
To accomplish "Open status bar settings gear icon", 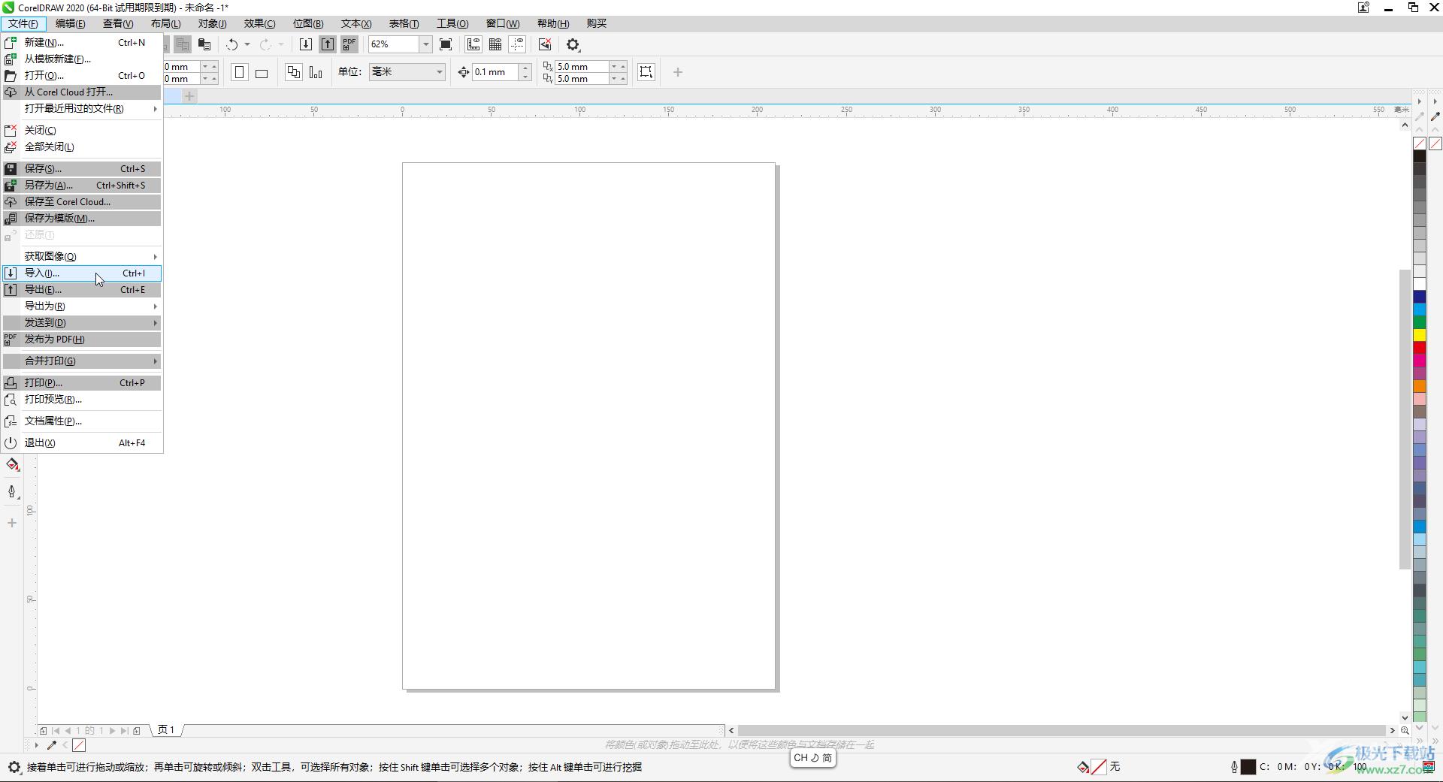I will coord(14,767).
